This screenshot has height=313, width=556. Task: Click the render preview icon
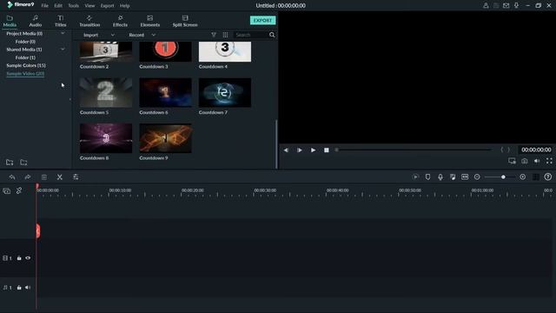[x=415, y=176]
